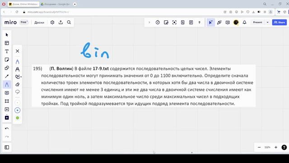Open browser downloads icon
Screen dimensions: 289x163
[253, 12]
